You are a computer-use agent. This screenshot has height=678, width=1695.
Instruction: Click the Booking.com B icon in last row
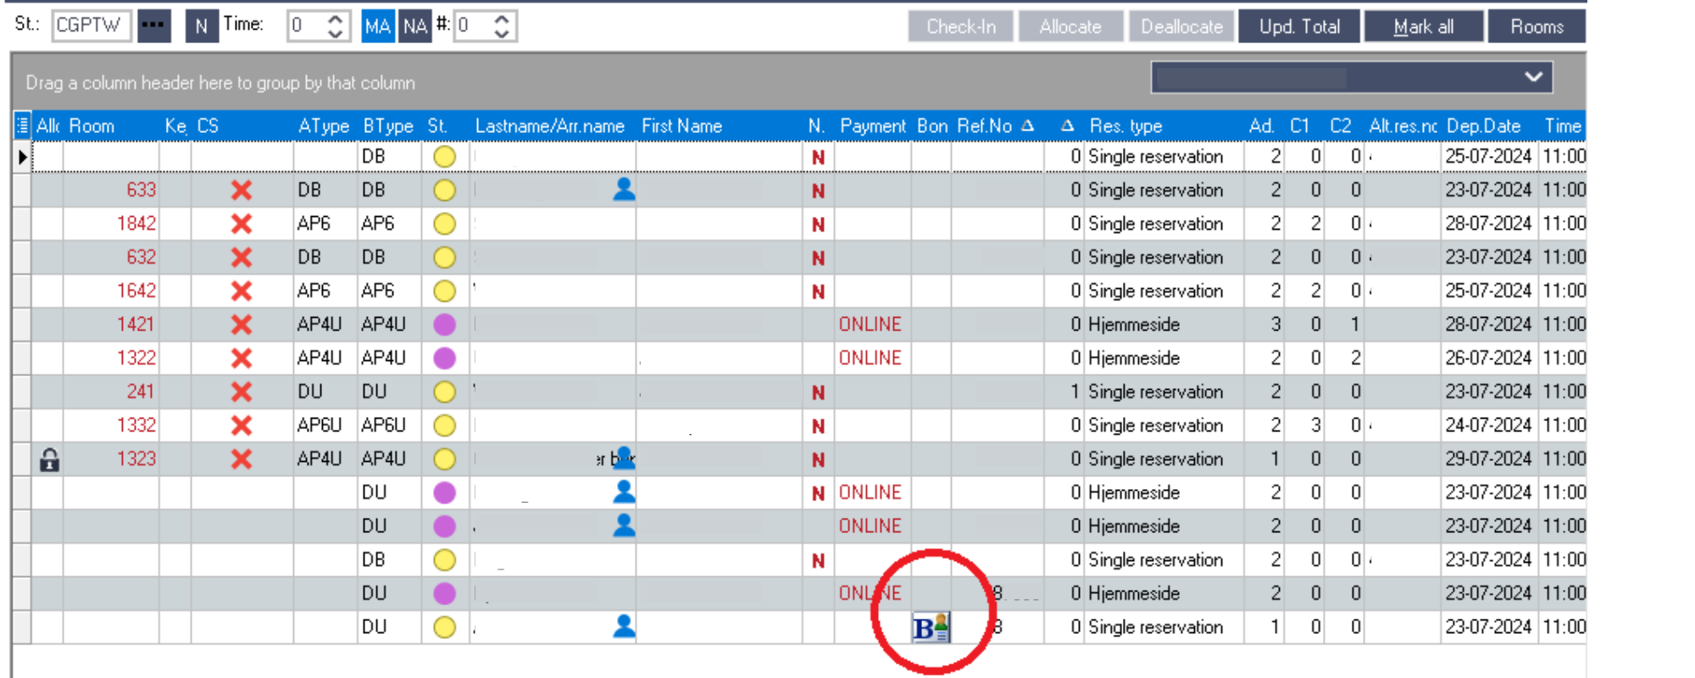(931, 628)
